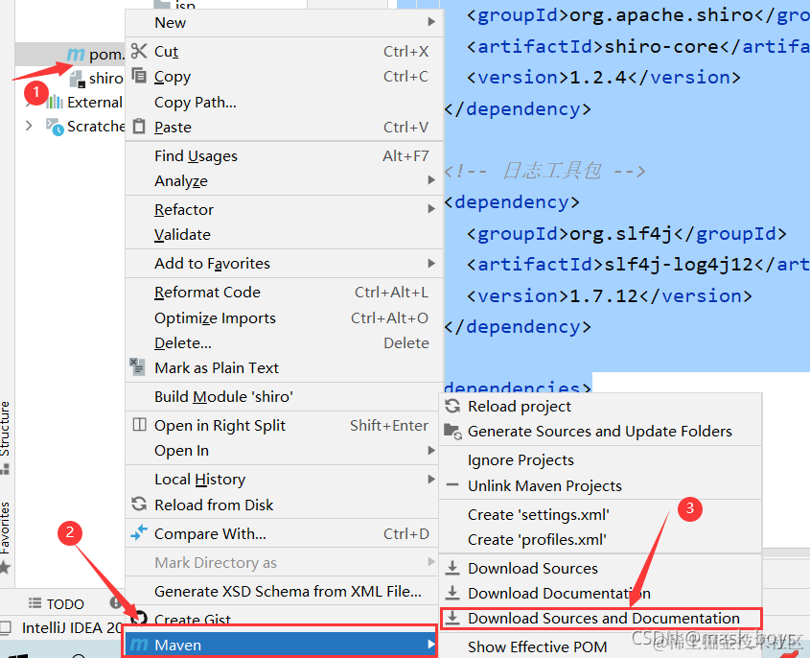Select Find Usages menu entry
This screenshot has height=658, width=810.
[x=284, y=155]
